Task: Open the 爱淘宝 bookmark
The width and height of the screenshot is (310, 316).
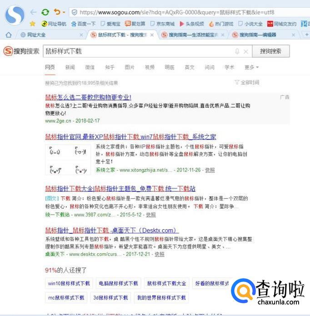Action: tap(110, 24)
